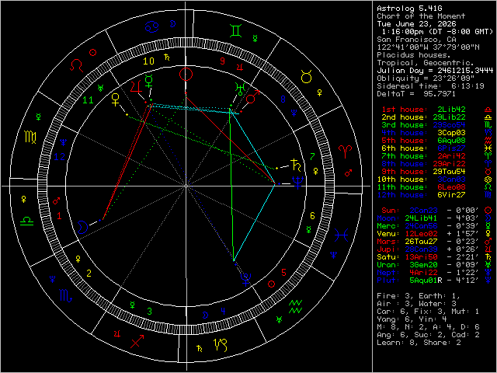Select house number 7 in the wheel
The image size is (497, 373).
pyautogui.click(x=312, y=156)
